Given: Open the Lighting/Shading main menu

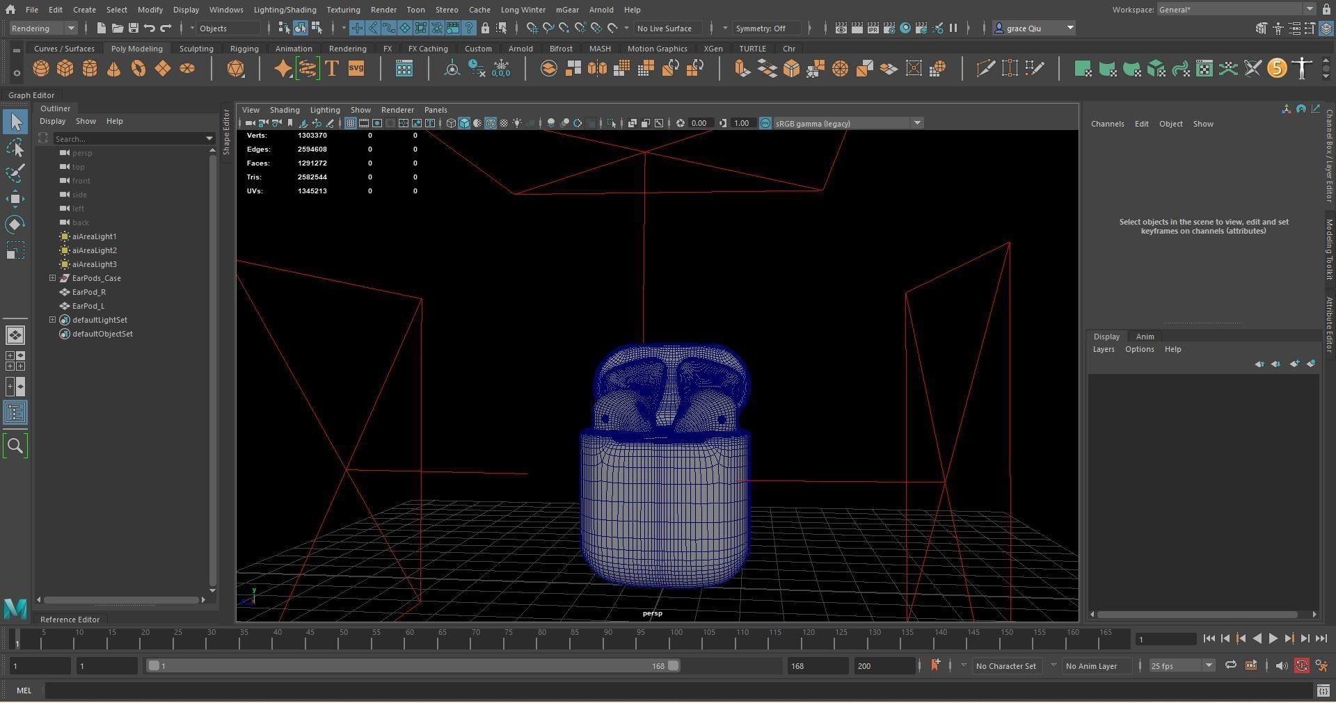Looking at the screenshot, I should [x=285, y=10].
